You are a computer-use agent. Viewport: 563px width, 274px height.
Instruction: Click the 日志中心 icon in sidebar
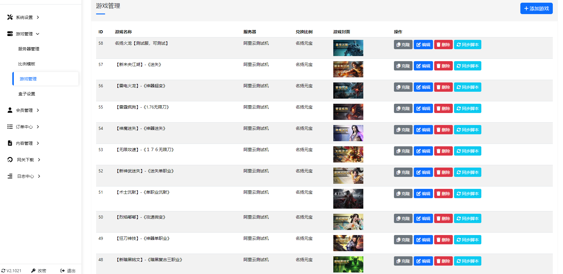10,176
